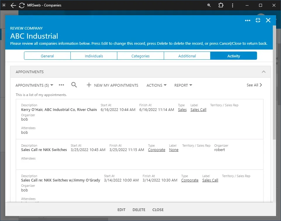The height and width of the screenshot is (221, 281).
Task: Open the browser extensions puzzle icon
Action: [221, 5]
